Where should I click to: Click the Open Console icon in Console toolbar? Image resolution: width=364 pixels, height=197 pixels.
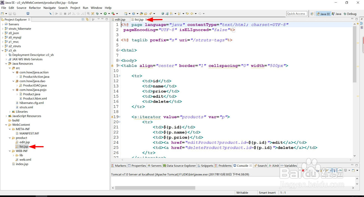(x=353, y=170)
